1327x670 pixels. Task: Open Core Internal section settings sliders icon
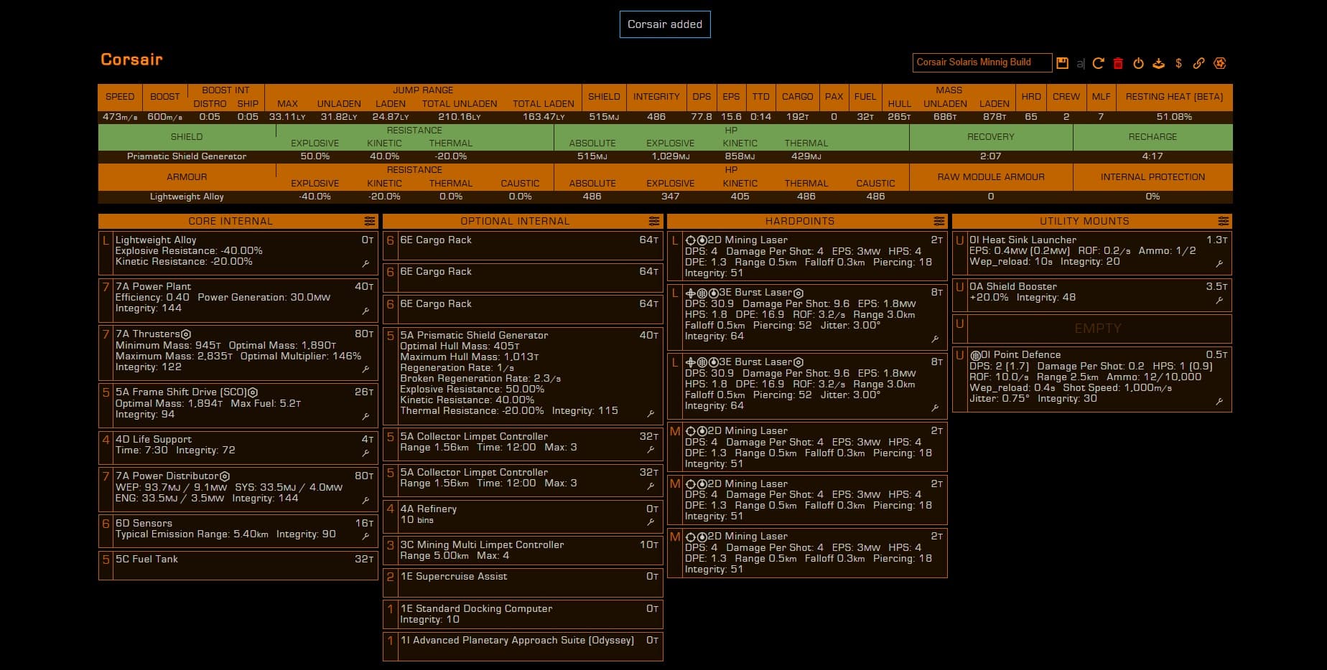[x=369, y=221]
